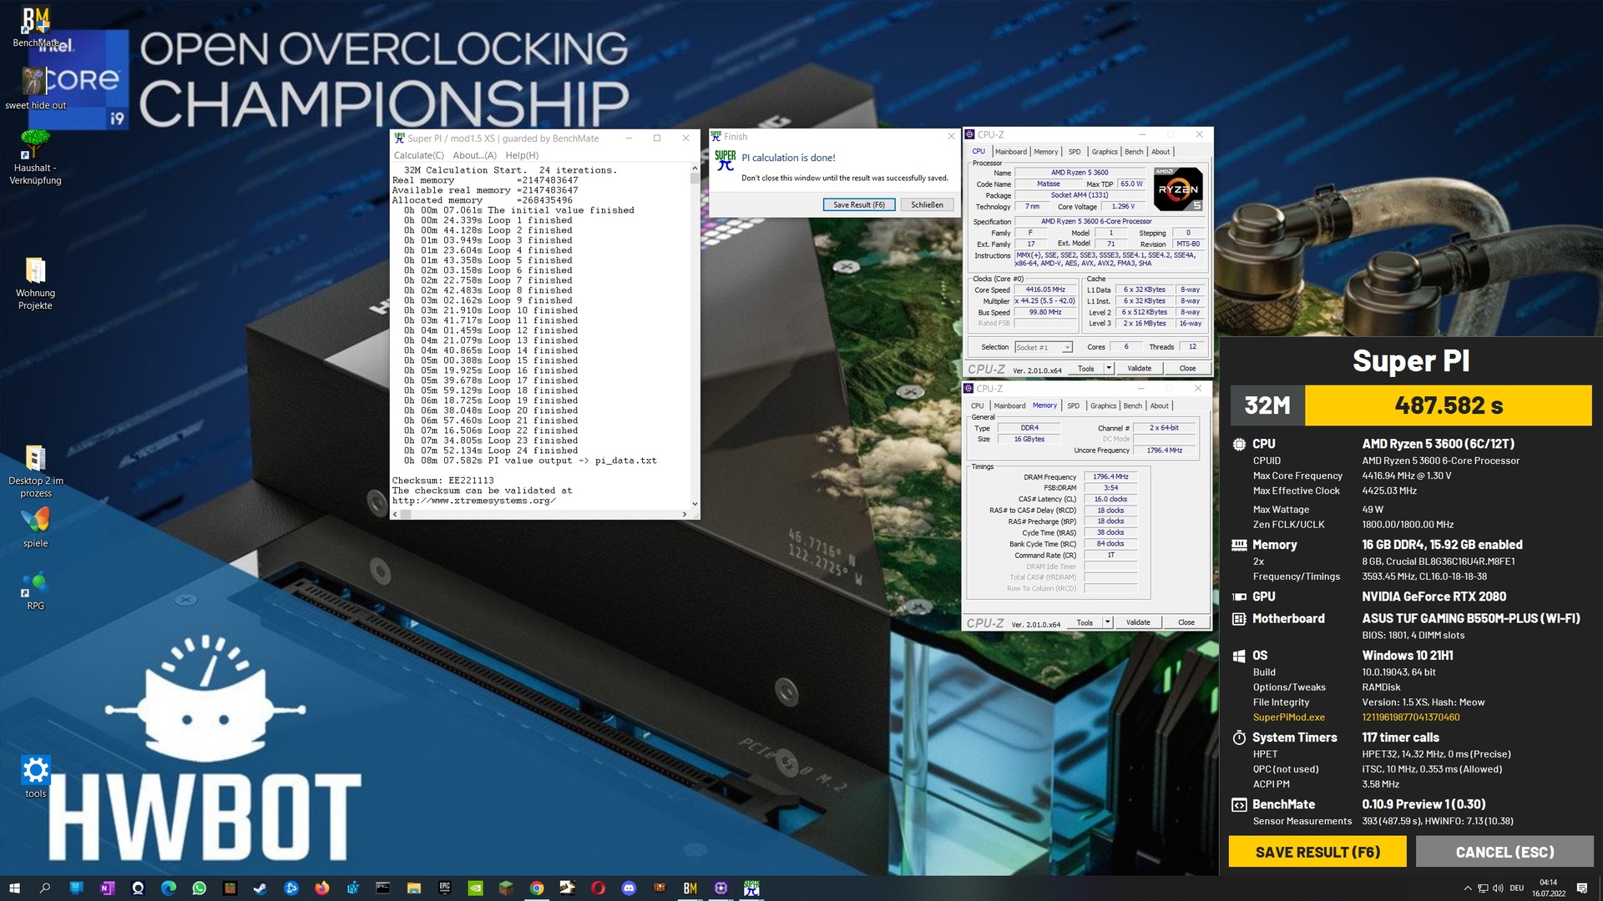
Task: Click CANCEL (ESC) in BenchMate panel
Action: [1504, 852]
